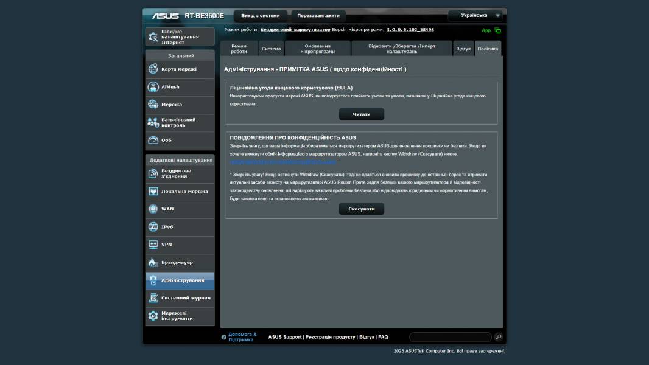
Task: Focus the footer search input field
Action: [x=450, y=337]
